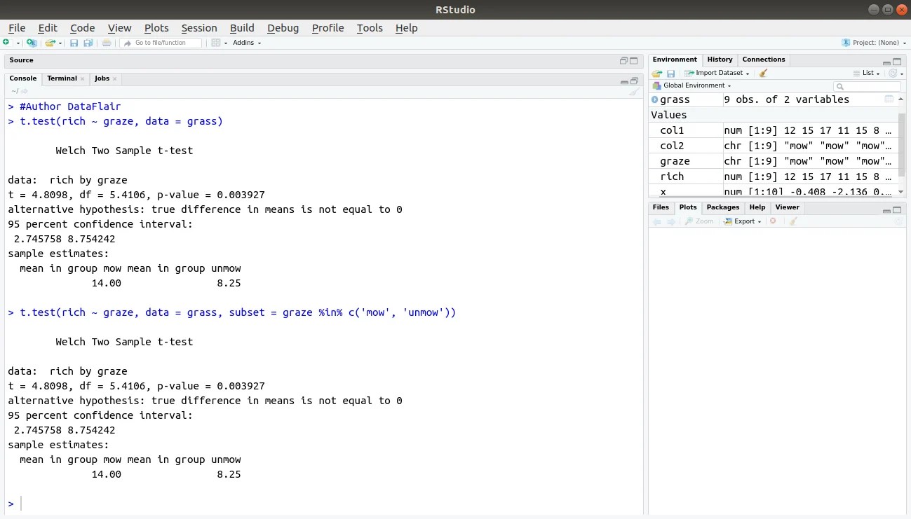Click the Save All documents icon

coord(88,43)
